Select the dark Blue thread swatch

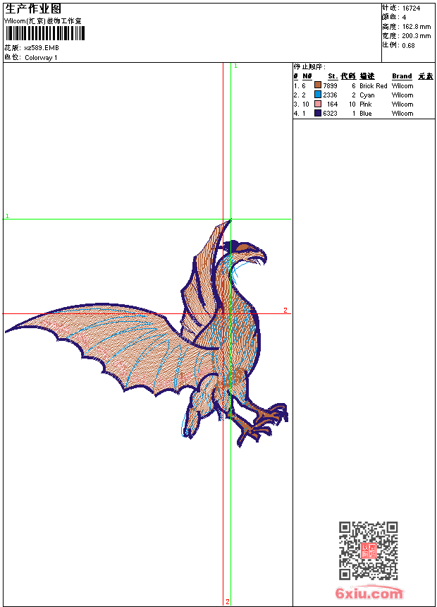click(318, 114)
